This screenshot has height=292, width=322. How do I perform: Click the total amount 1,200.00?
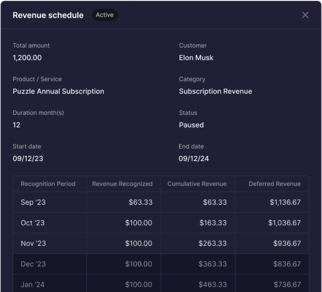click(27, 58)
